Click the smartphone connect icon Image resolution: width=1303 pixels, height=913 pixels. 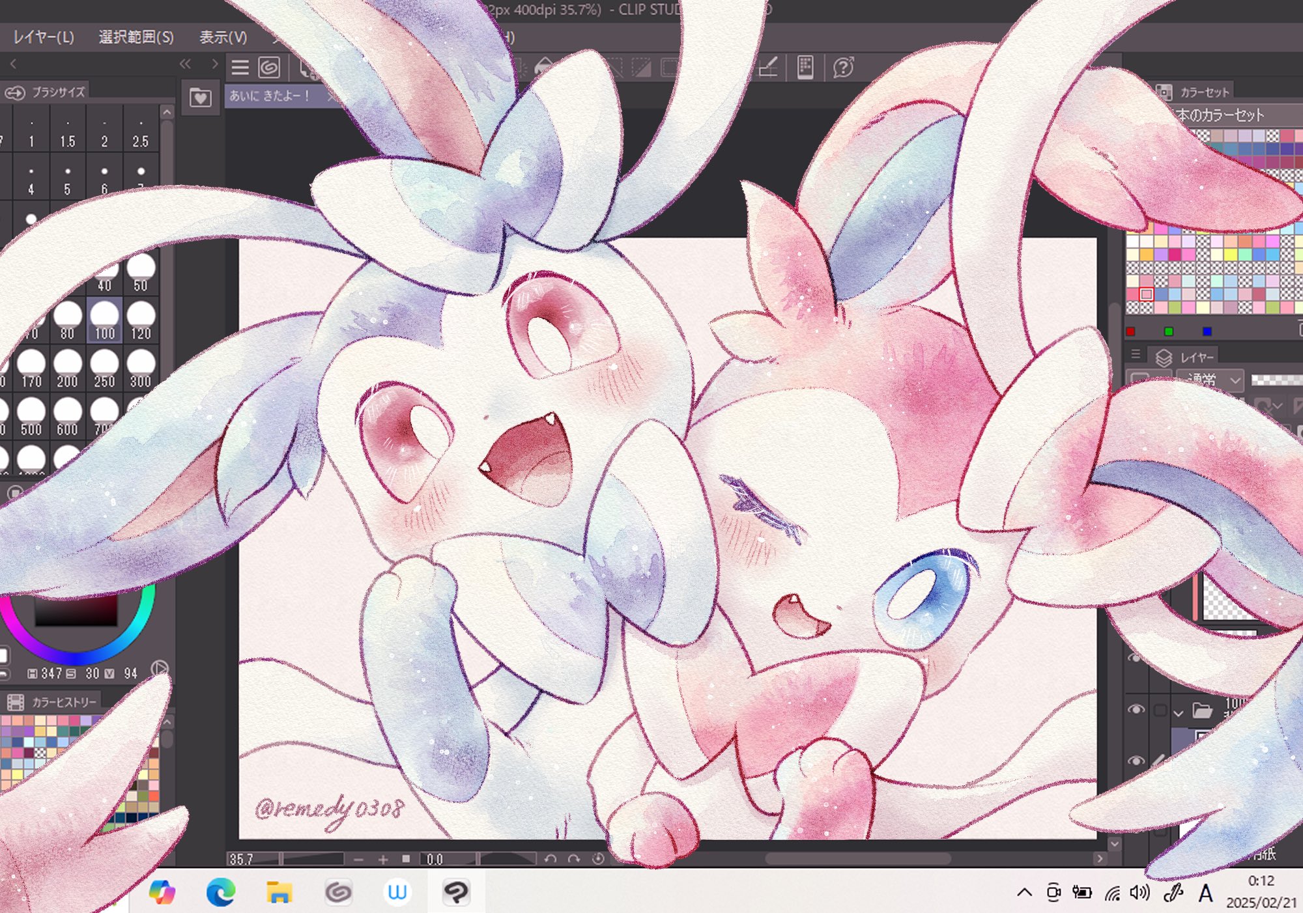coord(805,67)
